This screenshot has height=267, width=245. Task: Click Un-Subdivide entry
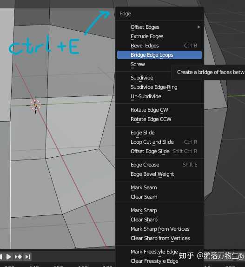point(159,96)
